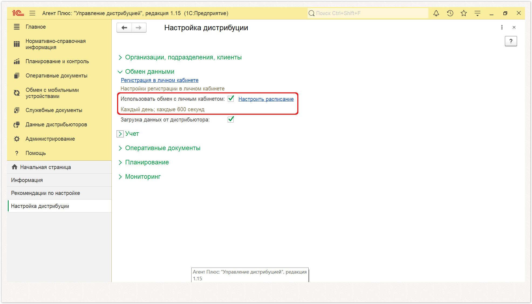Open the history clock icon
This screenshot has height=304, width=532.
pos(450,13)
